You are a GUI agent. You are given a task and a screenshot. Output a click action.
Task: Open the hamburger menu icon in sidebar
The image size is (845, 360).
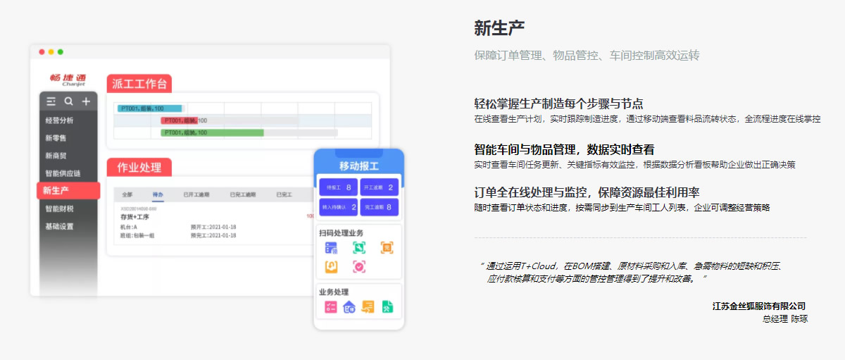[x=51, y=101]
